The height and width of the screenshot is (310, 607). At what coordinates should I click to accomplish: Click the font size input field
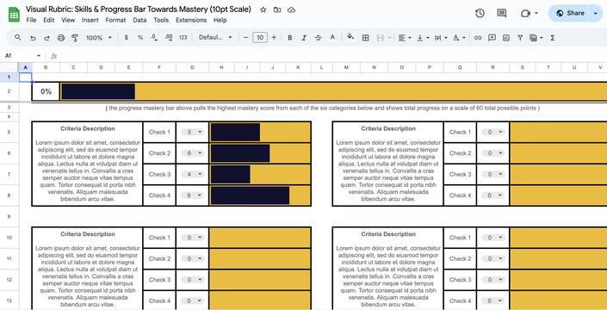260,38
